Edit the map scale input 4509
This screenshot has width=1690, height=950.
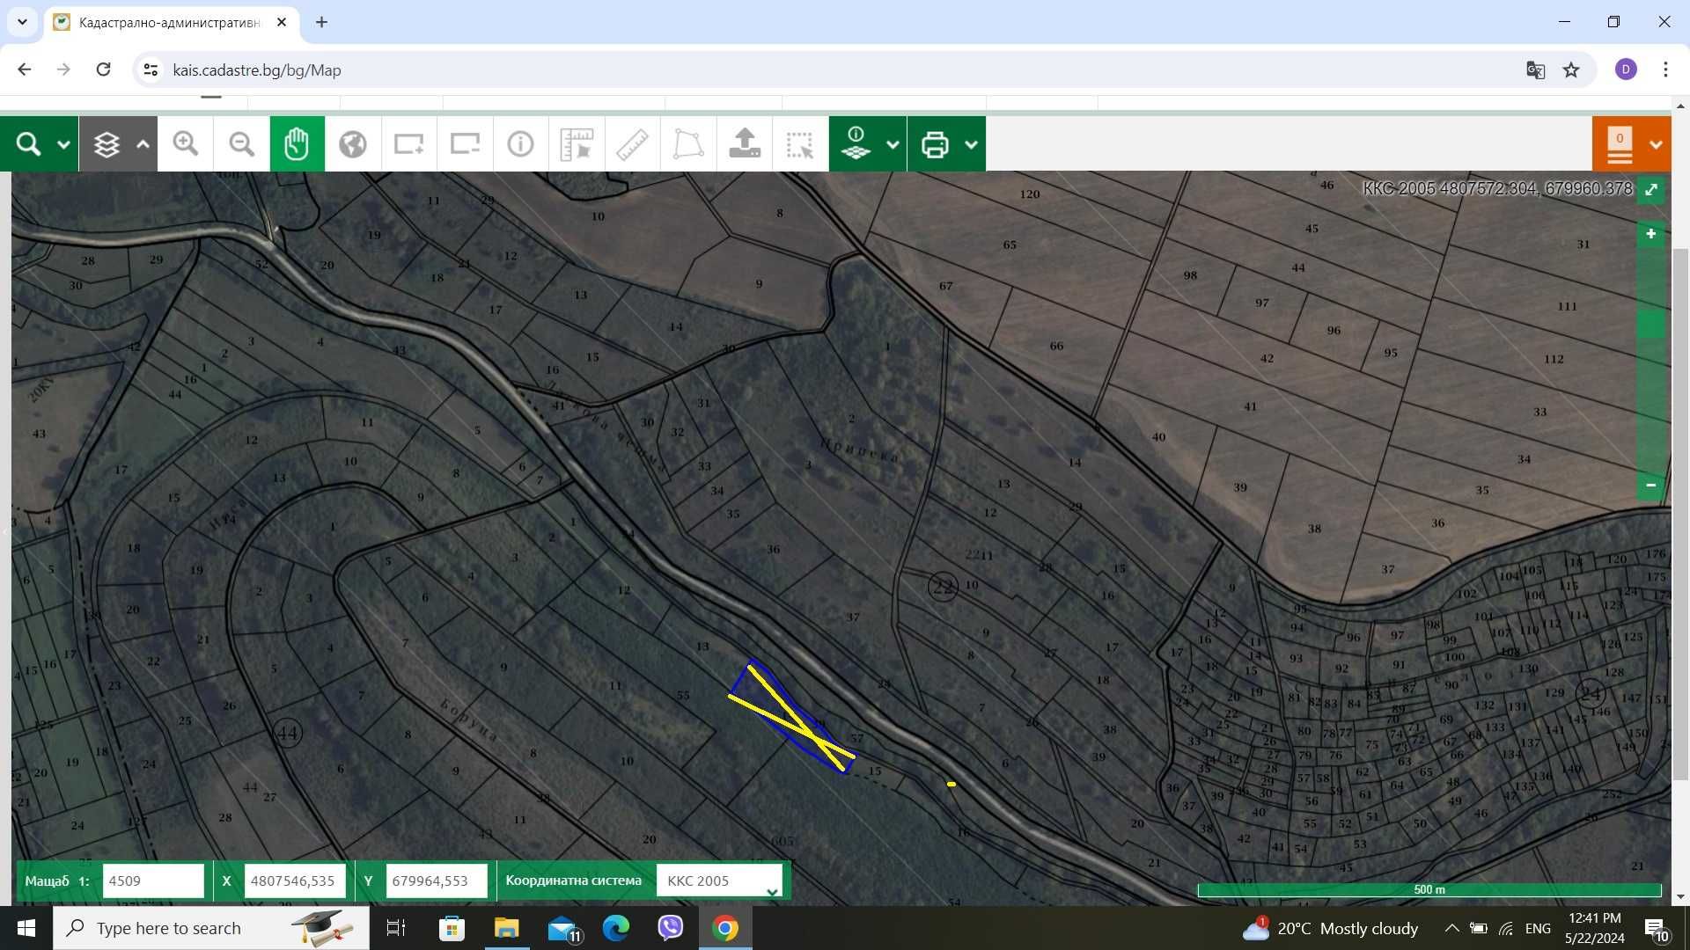[153, 881]
